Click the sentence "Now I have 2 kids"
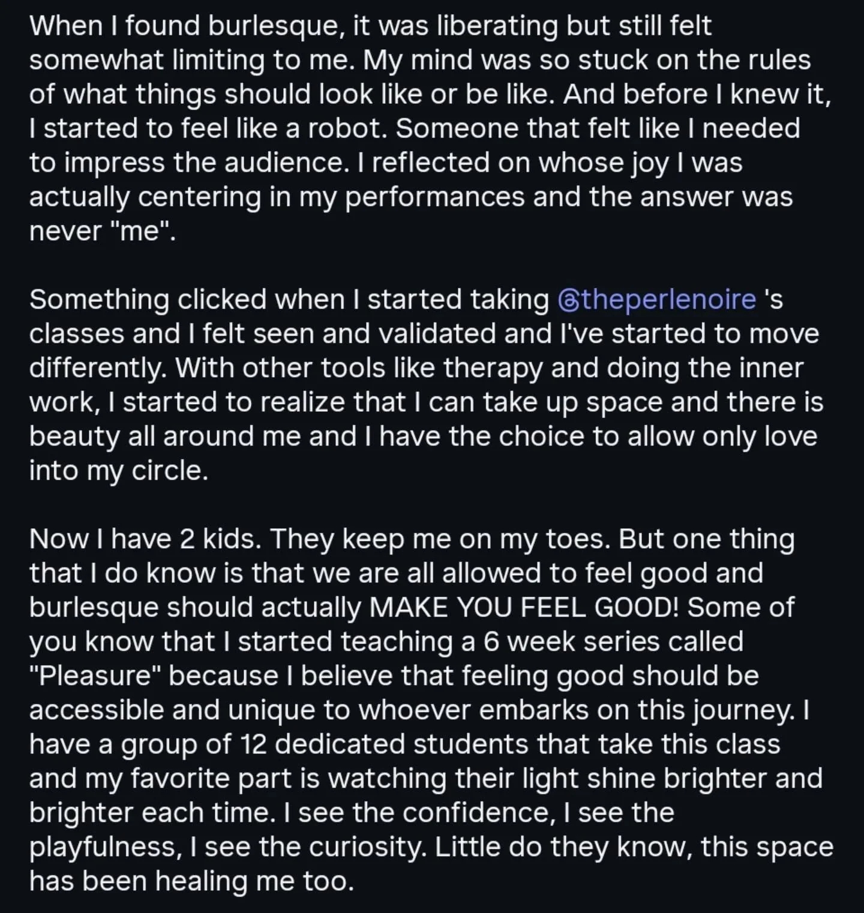The height and width of the screenshot is (913, 864). pos(145,539)
